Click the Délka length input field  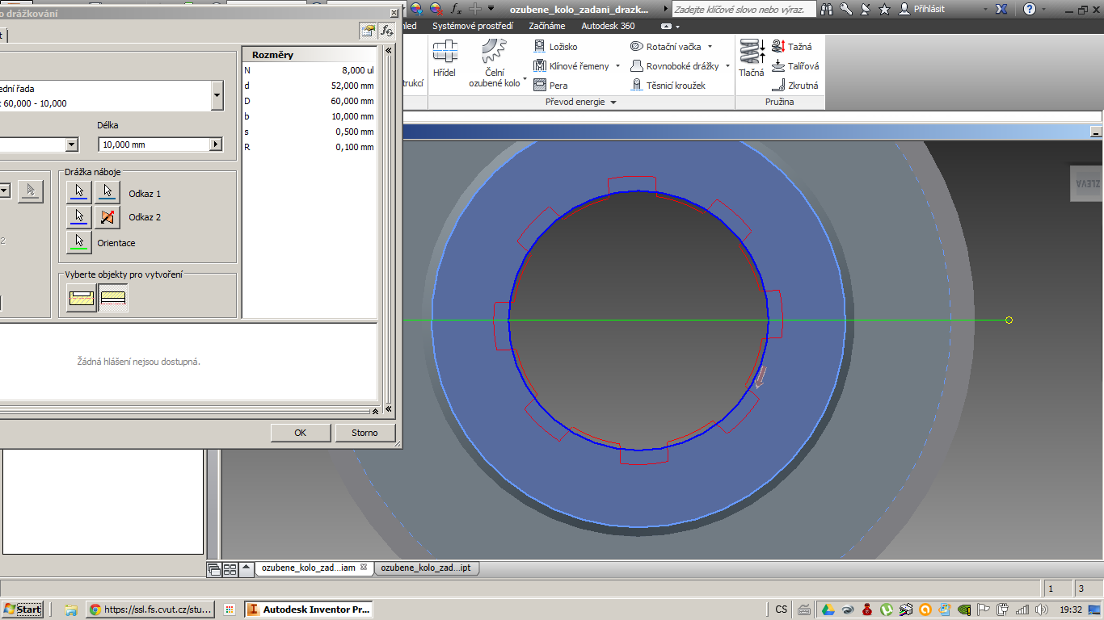pos(154,145)
